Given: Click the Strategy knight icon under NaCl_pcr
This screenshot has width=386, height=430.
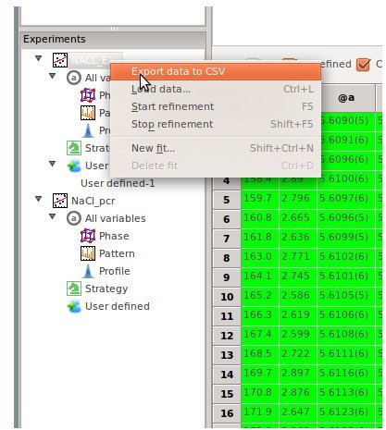Looking at the screenshot, I should 74,289.
